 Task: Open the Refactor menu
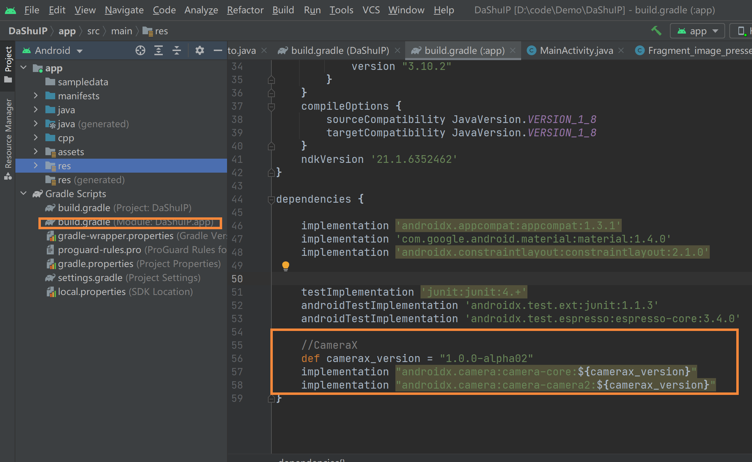[245, 10]
